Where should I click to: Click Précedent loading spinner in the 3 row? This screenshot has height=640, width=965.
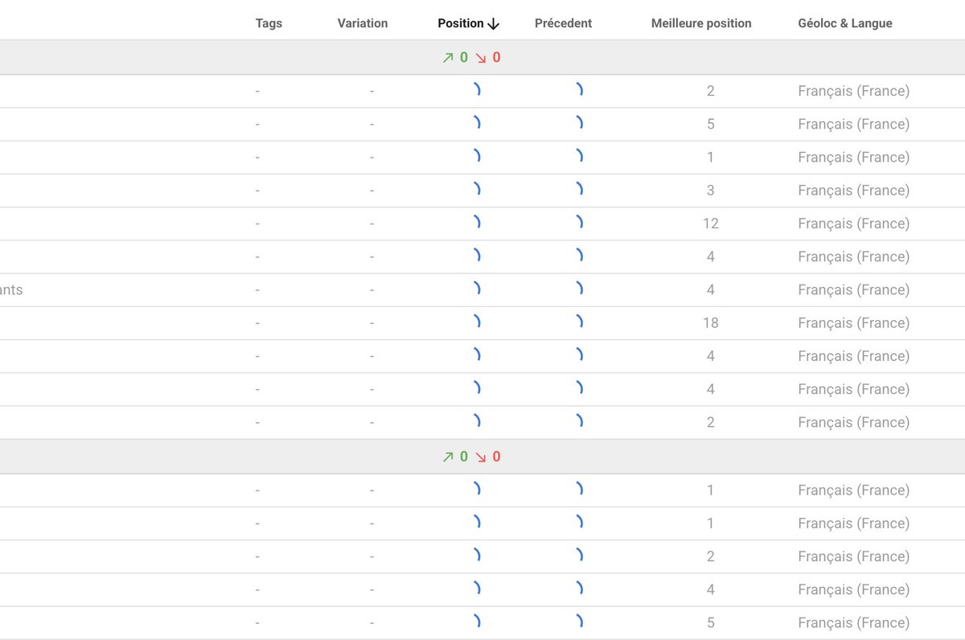(x=579, y=189)
